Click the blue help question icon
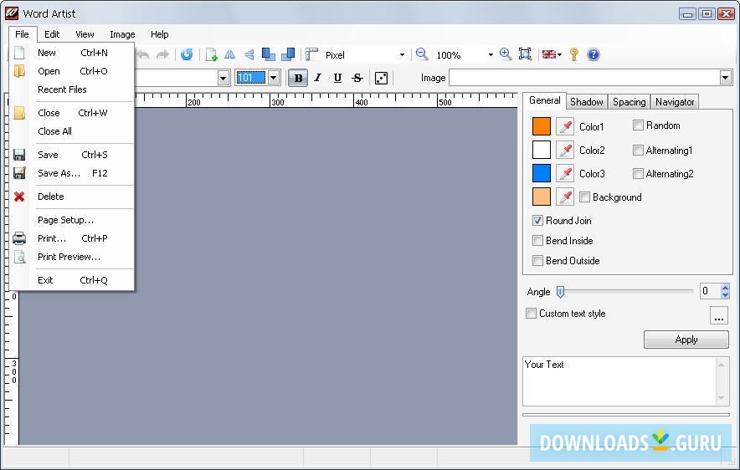The height and width of the screenshot is (470, 740). coord(594,54)
